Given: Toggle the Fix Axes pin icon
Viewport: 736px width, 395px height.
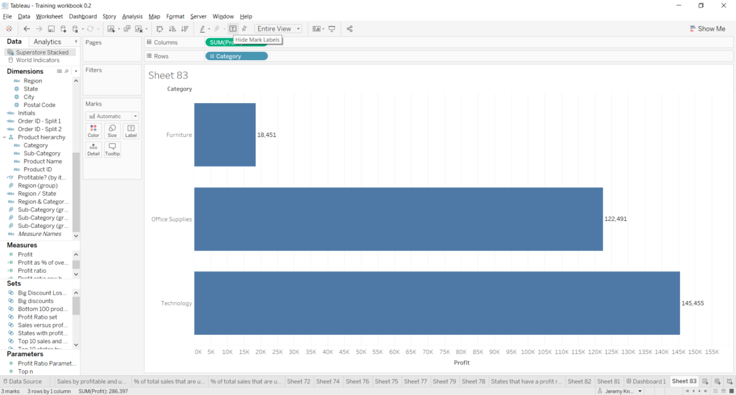Looking at the screenshot, I should click(x=245, y=29).
